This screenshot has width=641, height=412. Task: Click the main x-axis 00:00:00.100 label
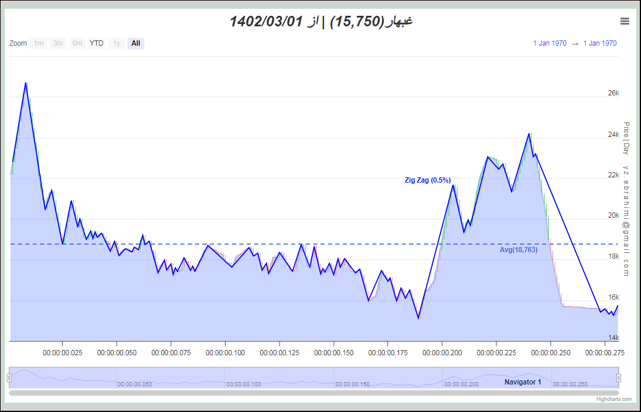(x=225, y=353)
